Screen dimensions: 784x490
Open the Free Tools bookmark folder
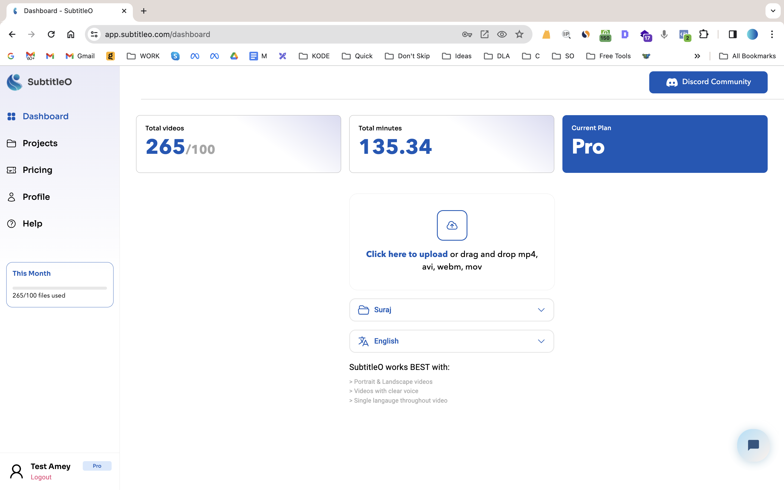coord(609,56)
